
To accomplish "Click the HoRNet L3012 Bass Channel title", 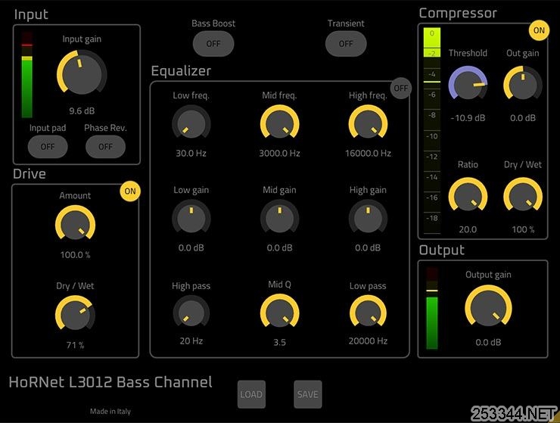I will click(x=110, y=382).
